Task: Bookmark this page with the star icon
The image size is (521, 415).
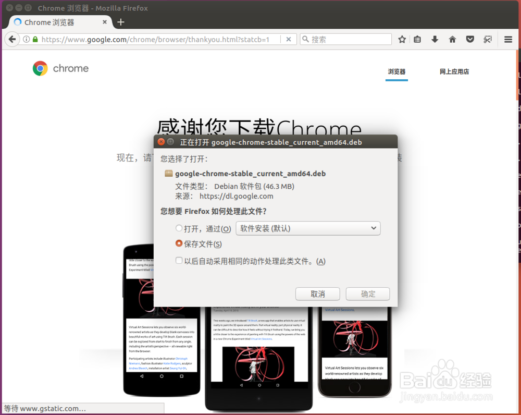Action: (401, 39)
